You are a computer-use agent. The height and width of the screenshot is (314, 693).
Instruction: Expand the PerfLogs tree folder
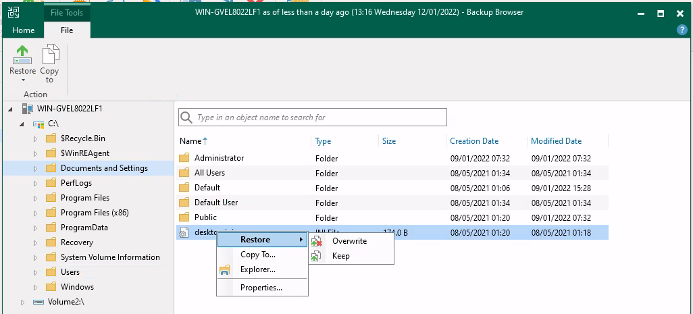(36, 184)
